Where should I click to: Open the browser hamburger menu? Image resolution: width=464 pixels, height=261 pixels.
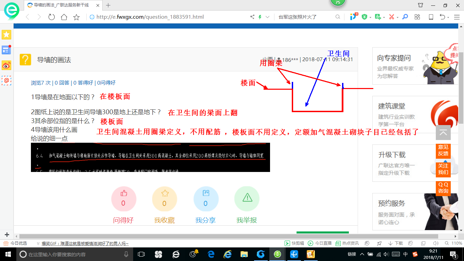457,17
